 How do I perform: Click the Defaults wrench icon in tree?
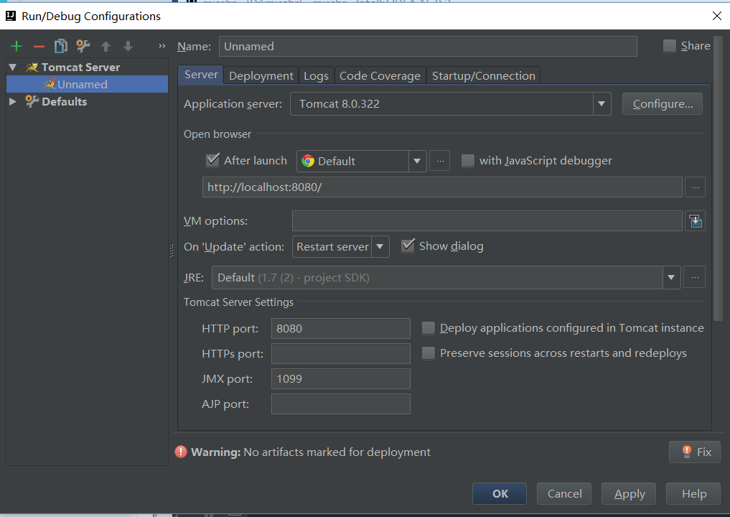(x=32, y=101)
